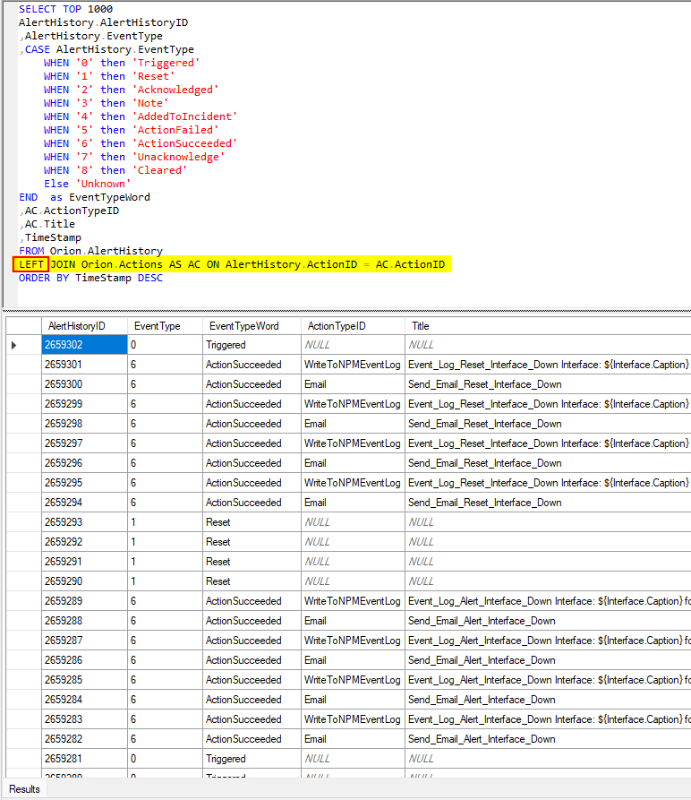Select cell with AlertHistoryID 2659293
Image resolution: width=691 pixels, height=800 pixels.
click(84, 522)
